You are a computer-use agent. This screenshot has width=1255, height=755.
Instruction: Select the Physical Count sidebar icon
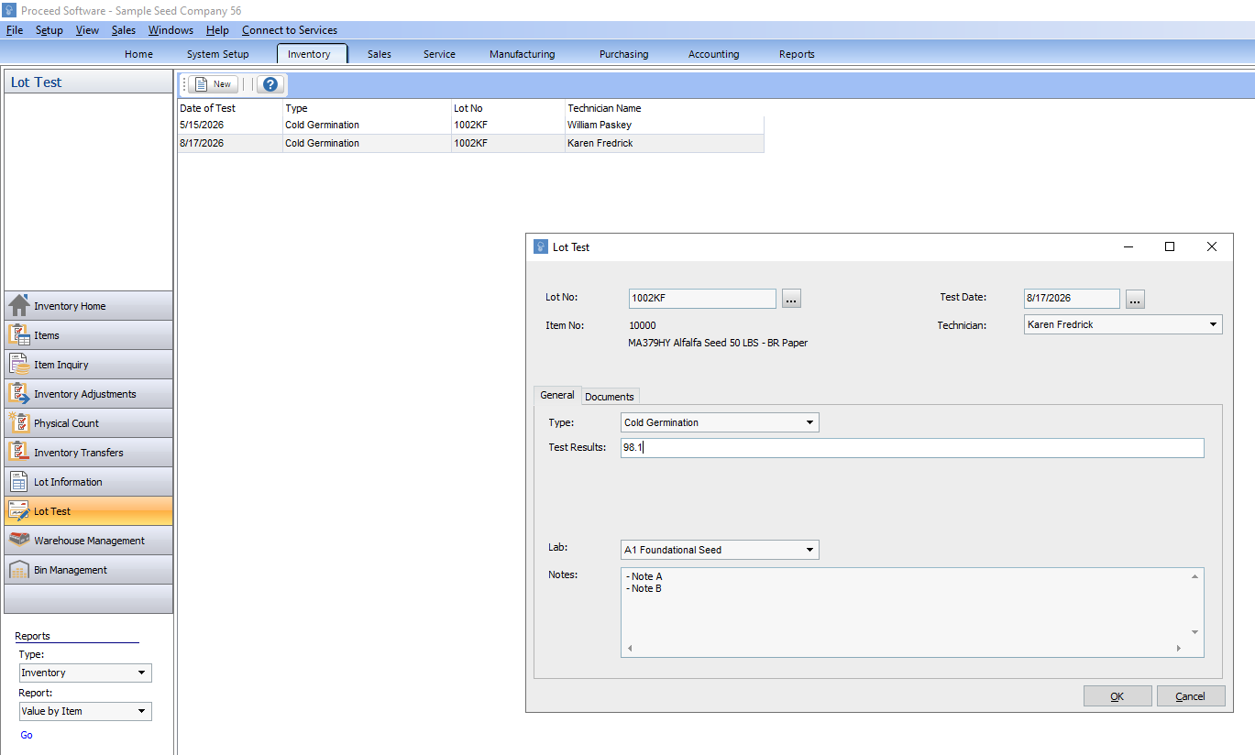pyautogui.click(x=19, y=423)
